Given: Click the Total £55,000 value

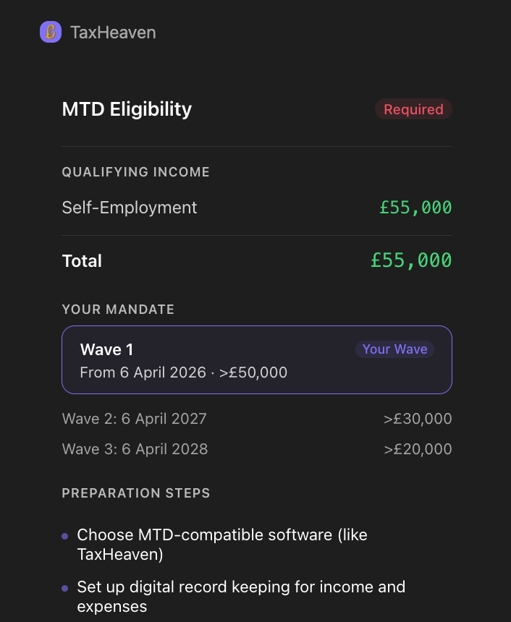Looking at the screenshot, I should 411,260.
